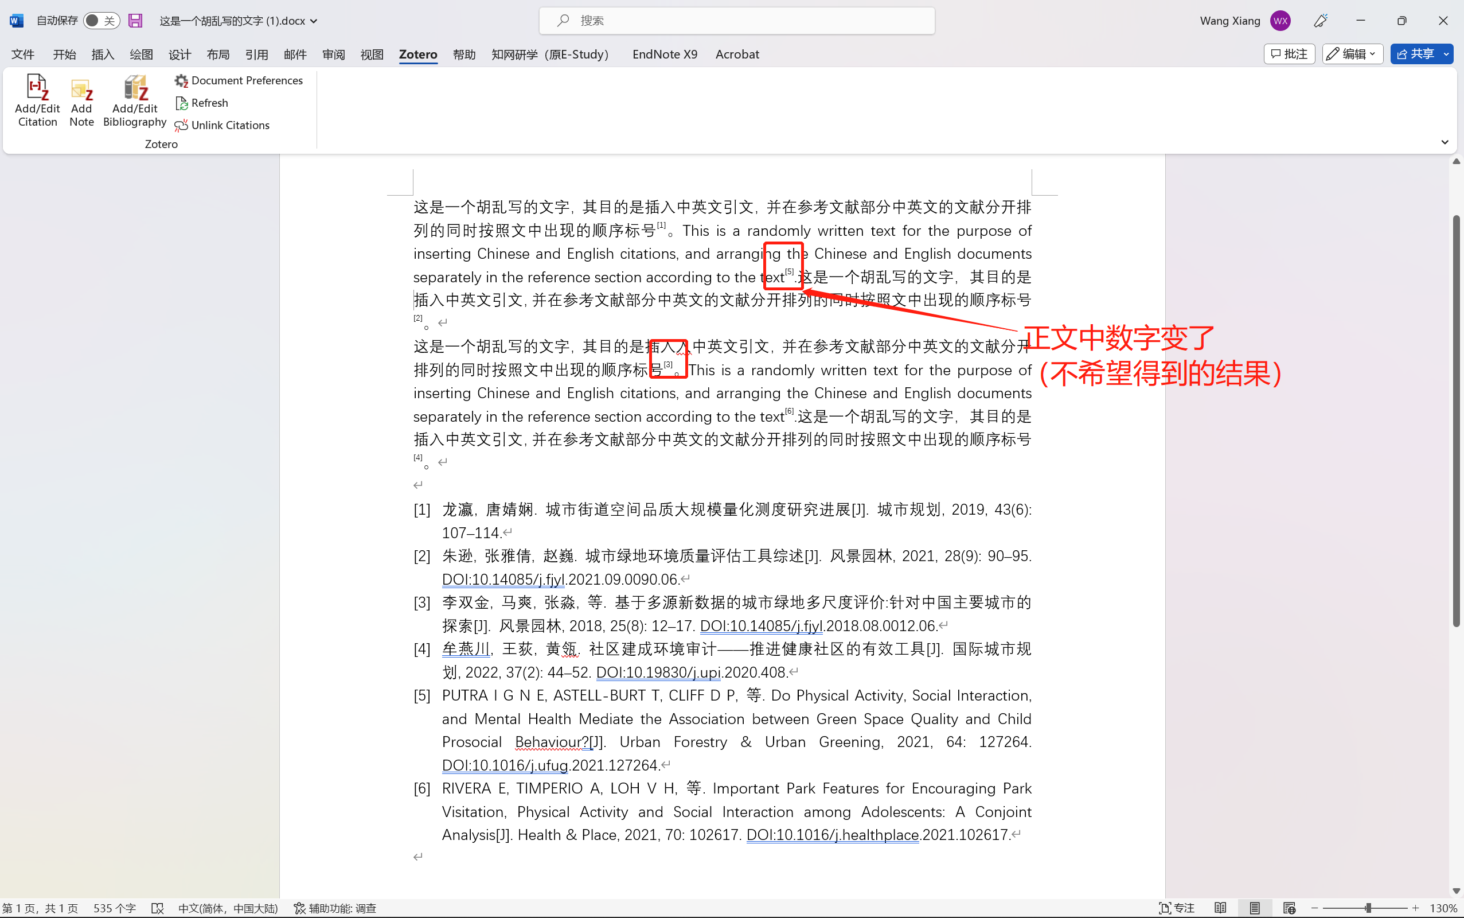This screenshot has width=1464, height=918.
Task: Click into the 搜索 search box
Action: click(x=736, y=21)
